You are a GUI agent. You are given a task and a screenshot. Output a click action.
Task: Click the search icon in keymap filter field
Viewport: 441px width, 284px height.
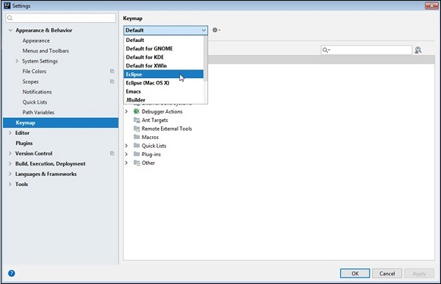click(x=326, y=50)
